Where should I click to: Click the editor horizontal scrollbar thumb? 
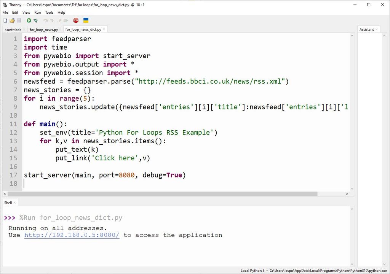click(162, 194)
